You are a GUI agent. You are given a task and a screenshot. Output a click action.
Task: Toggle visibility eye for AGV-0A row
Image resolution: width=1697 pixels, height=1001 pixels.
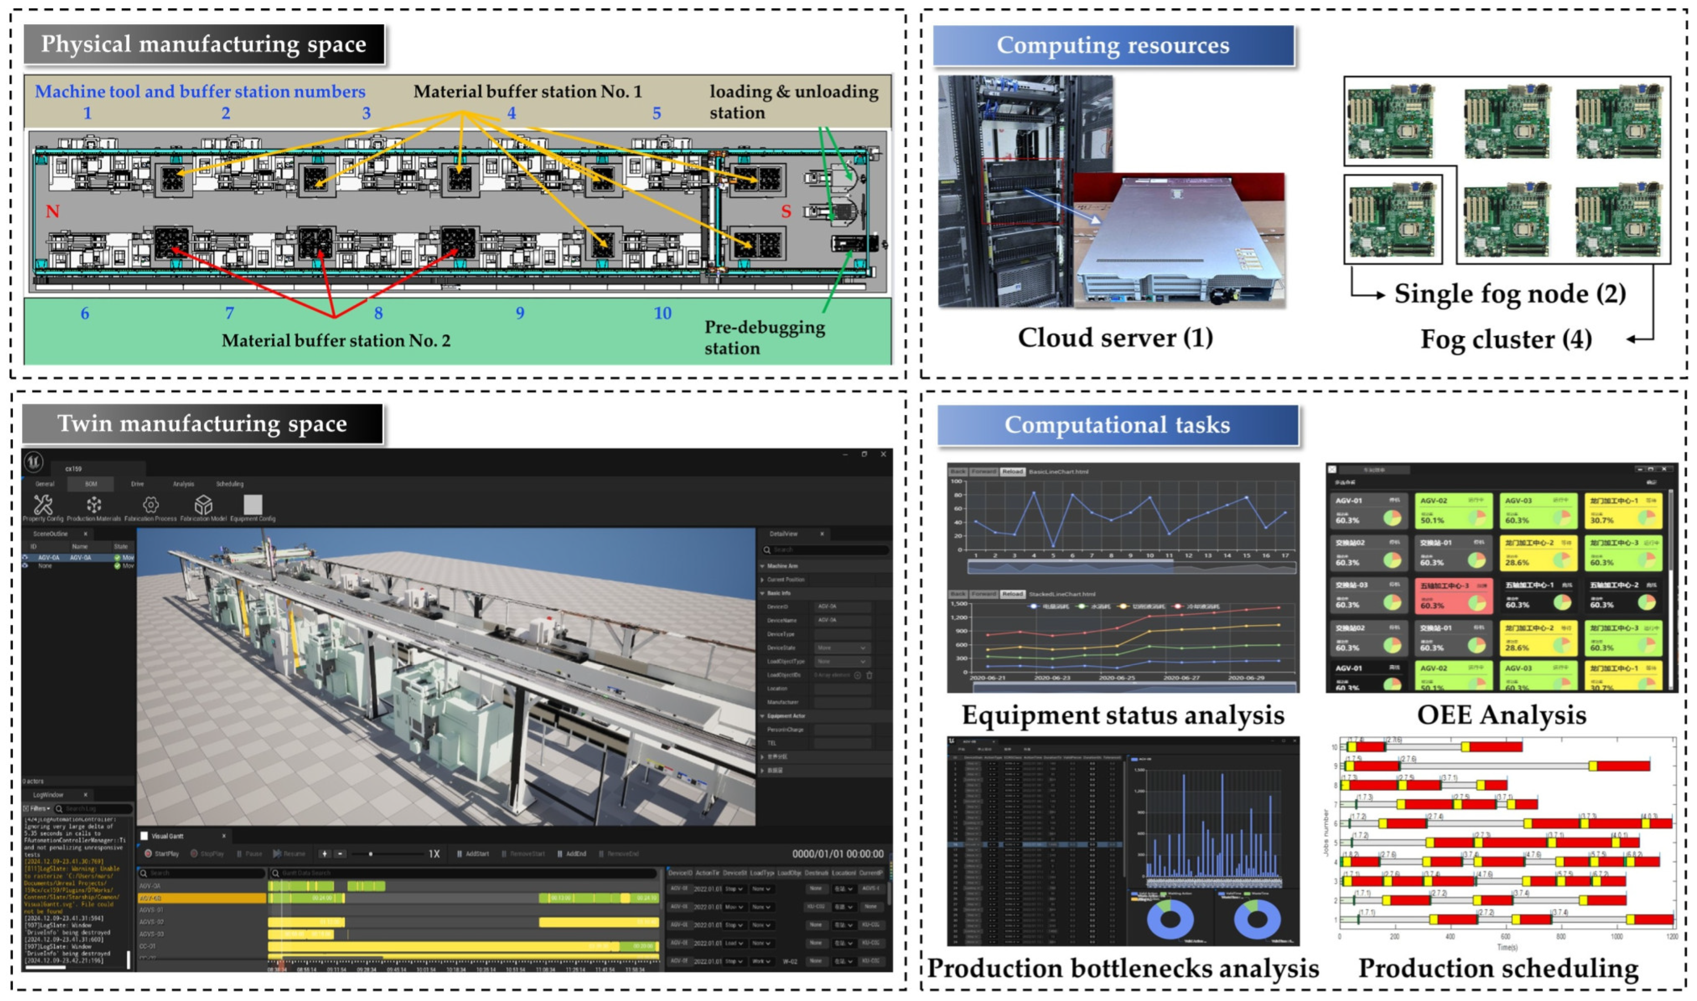[x=26, y=558]
